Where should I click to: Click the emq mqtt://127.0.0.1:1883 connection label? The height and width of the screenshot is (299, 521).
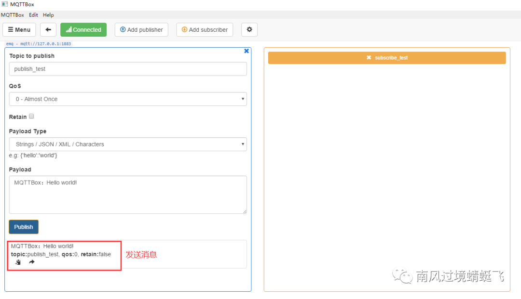[x=39, y=44]
